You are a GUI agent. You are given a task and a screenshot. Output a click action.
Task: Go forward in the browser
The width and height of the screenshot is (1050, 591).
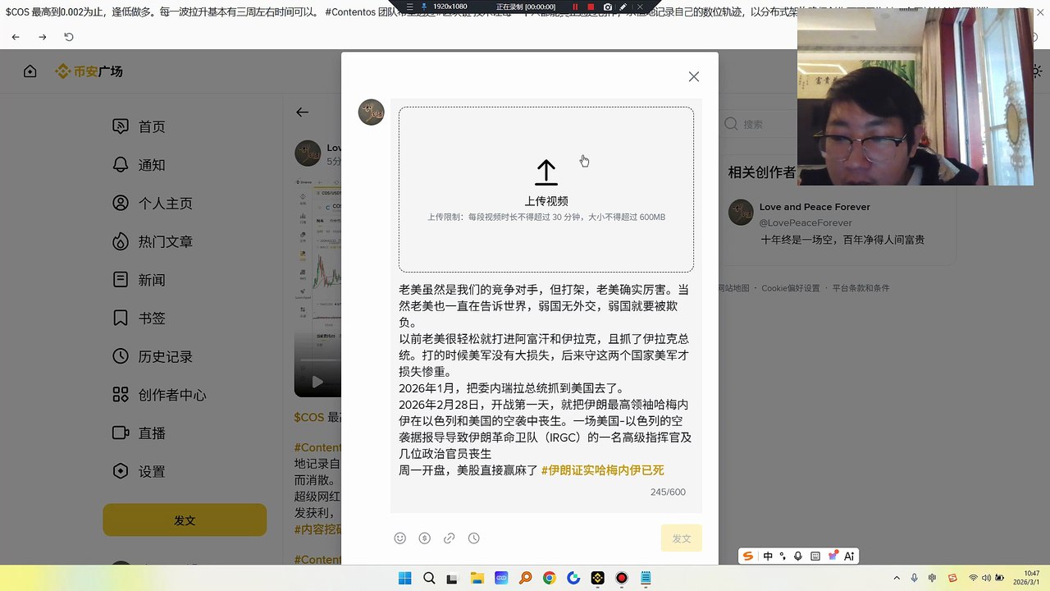[x=43, y=37]
